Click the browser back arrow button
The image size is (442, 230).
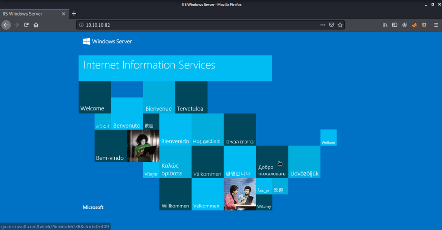[x=6, y=25]
